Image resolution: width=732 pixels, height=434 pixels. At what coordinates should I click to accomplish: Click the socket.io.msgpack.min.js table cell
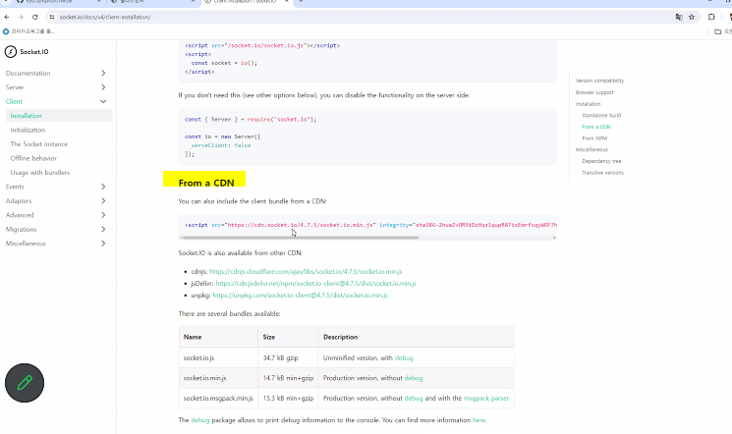[x=218, y=398]
